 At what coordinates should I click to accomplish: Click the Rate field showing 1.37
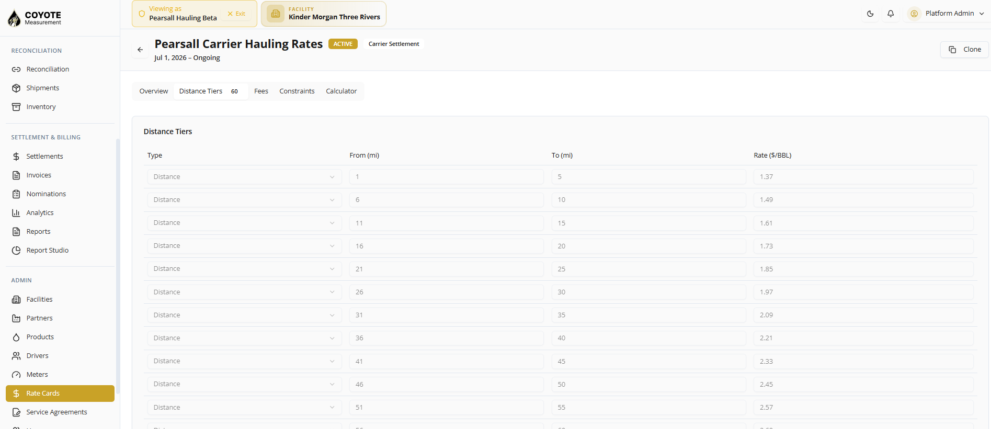(863, 177)
